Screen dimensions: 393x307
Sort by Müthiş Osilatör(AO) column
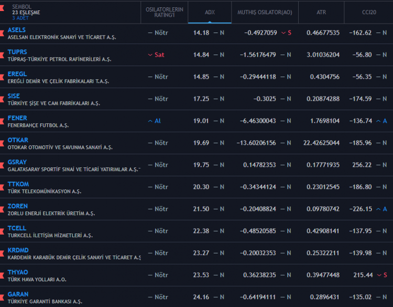(265, 12)
